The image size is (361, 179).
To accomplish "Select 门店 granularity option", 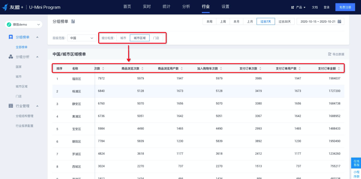I will click(156, 38).
